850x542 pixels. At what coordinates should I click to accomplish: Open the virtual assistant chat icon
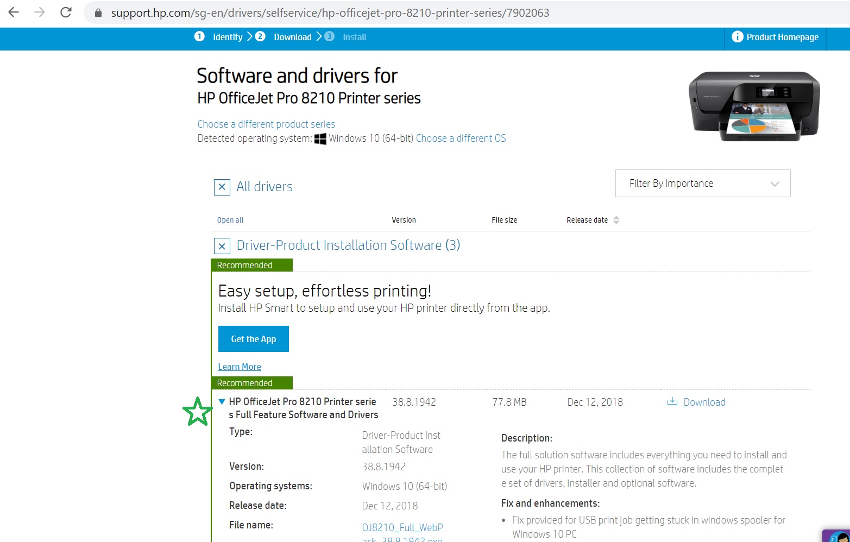[x=837, y=535]
